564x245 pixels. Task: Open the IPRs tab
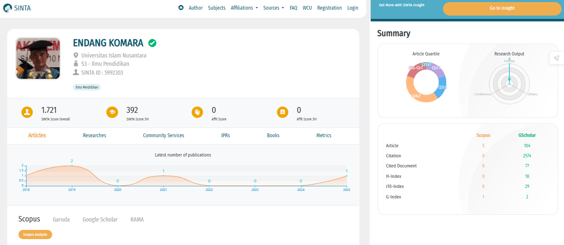[x=226, y=136]
